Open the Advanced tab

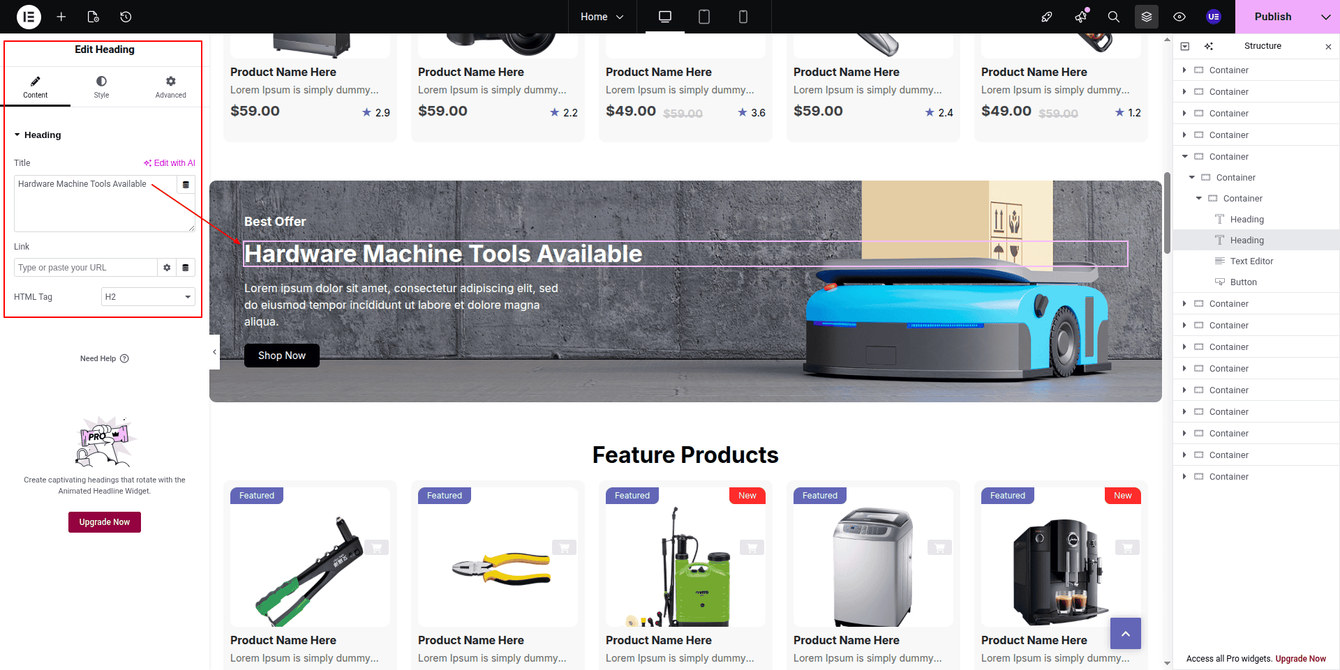(x=170, y=87)
